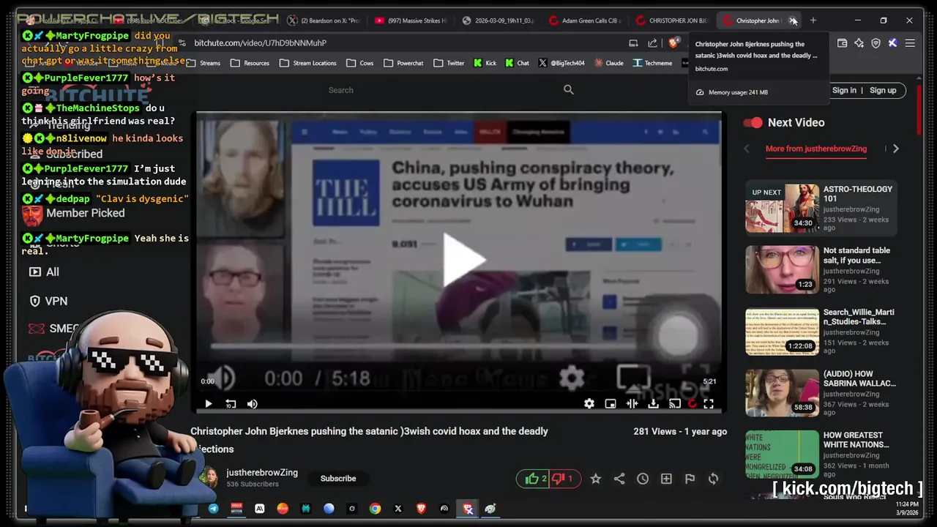Image resolution: width=937 pixels, height=527 pixels.
Task: Open HOW GREATEST WHITE NATIONS video
Action: pyautogui.click(x=782, y=455)
